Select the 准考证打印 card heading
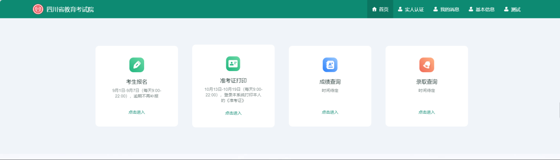This screenshot has width=560, height=160. pyautogui.click(x=233, y=80)
